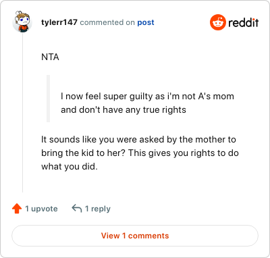The image size is (270, 258).
Task: Click the line starting "It sounds like you"
Action: point(138,140)
